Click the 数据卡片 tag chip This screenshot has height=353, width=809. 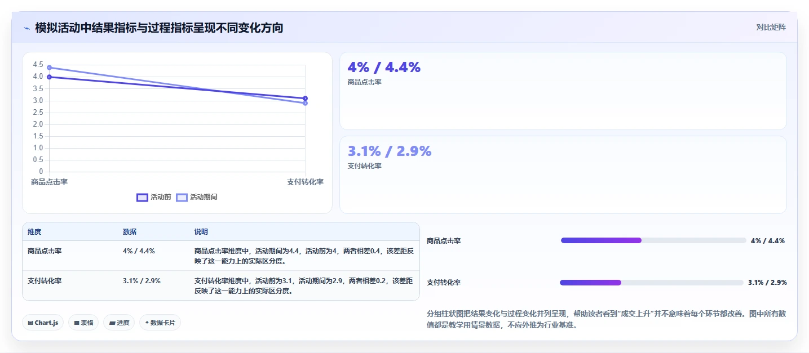pos(160,323)
